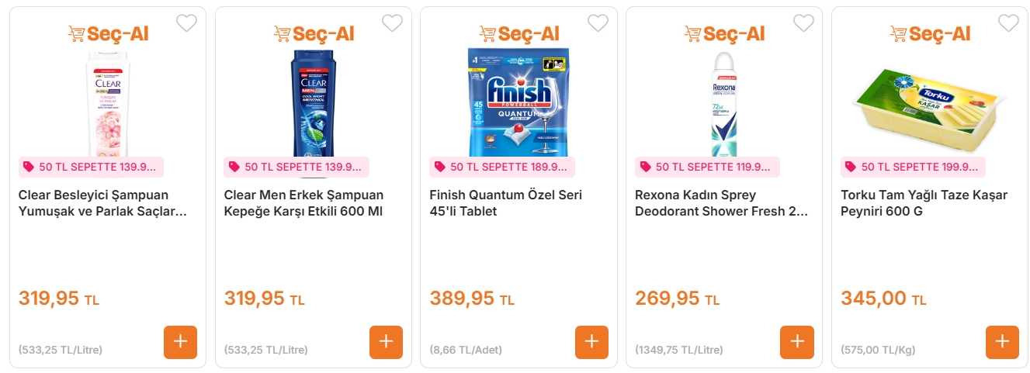The image size is (1030, 373).
Task: Click Seç-Al logo above Rexona deodorant
Action: [724, 34]
